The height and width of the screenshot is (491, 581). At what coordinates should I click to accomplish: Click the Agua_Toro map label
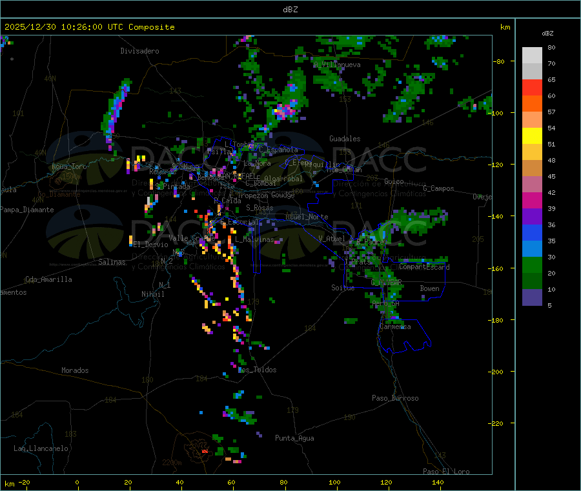(x=69, y=166)
